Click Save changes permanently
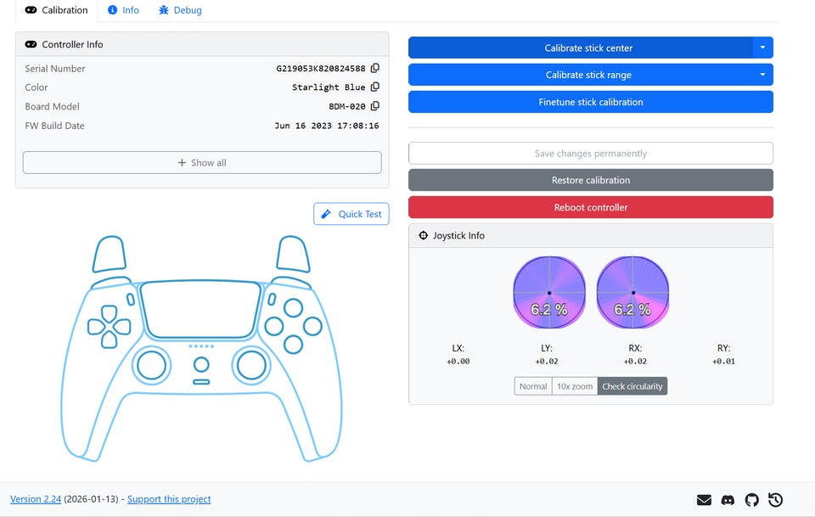 [591, 154]
